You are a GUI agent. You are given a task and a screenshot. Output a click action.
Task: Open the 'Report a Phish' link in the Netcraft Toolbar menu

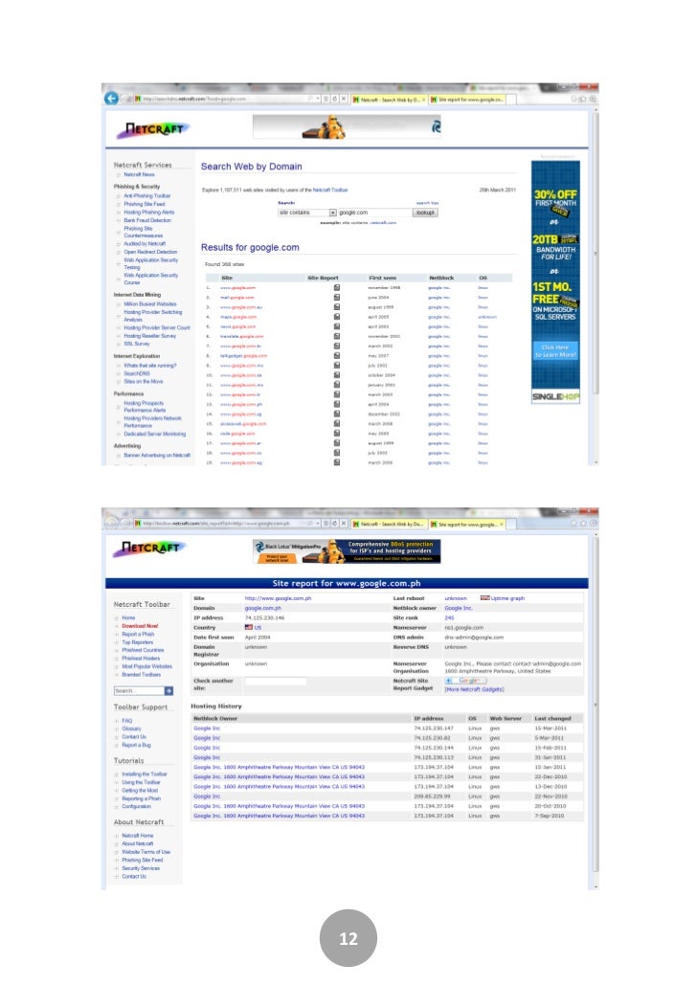click(137, 635)
